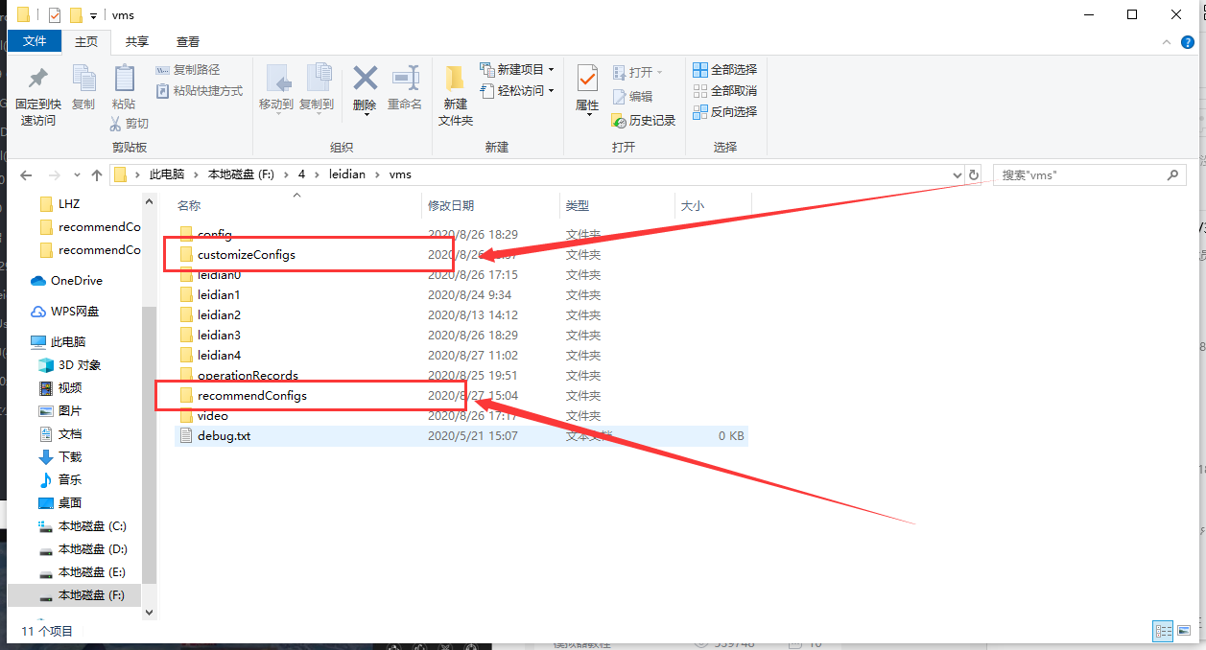Switch to large thumbnails view icon
The width and height of the screenshot is (1206, 650).
click(1186, 631)
